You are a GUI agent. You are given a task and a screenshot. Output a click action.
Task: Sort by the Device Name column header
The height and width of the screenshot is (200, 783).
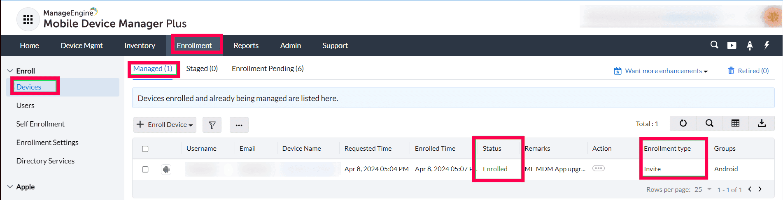click(301, 148)
